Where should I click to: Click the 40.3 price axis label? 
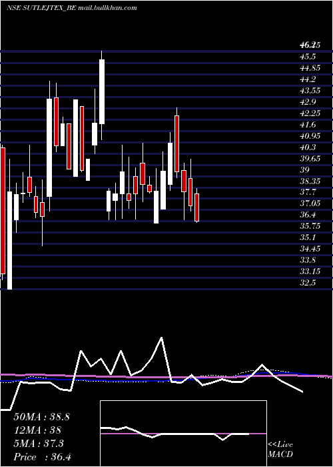click(x=308, y=147)
